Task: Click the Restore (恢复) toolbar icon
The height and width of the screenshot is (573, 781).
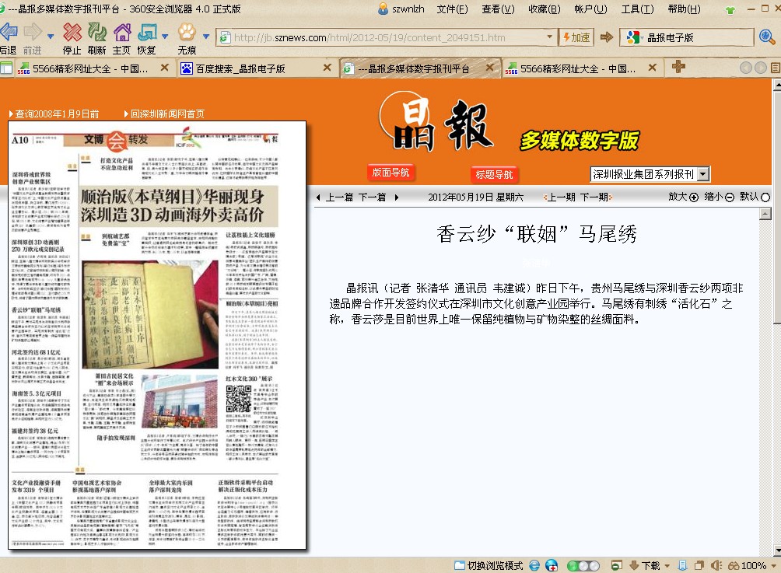Action: tap(146, 33)
